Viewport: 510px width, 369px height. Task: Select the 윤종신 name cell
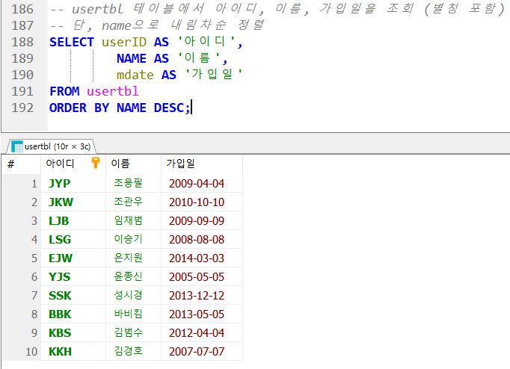coord(133,276)
